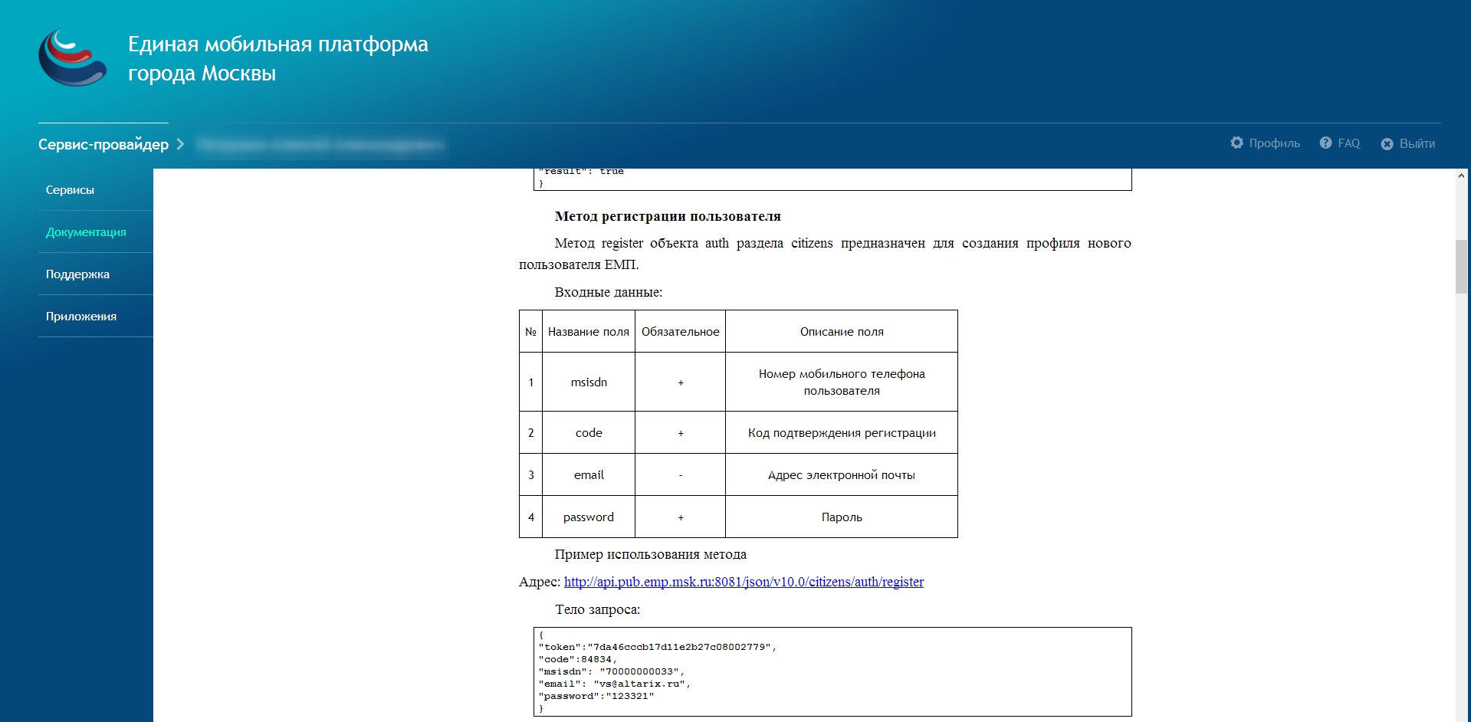Click the table cell code

589,432
